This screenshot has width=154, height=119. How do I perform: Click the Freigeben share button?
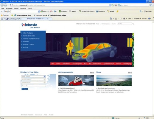[63, 11]
